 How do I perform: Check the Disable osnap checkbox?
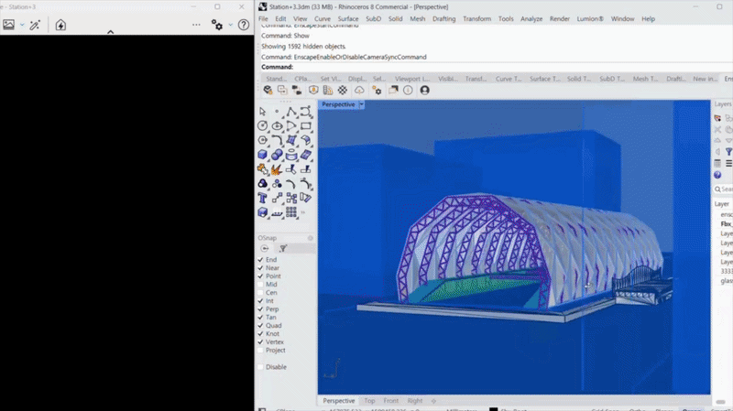pos(260,367)
